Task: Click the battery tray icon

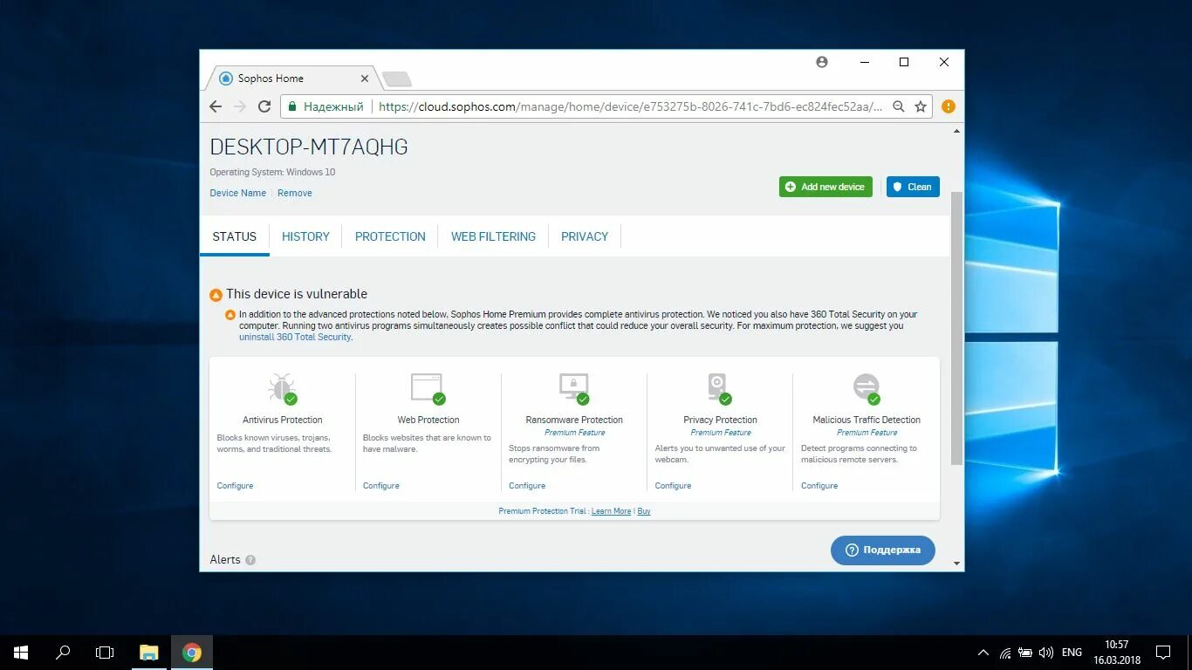Action: [x=1025, y=653]
